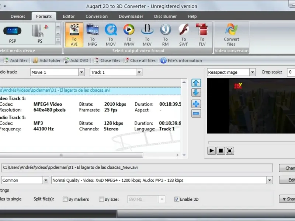This screenshot has height=221, width=295.
Task: Open the Disc Burner tab
Action: pyautogui.click(x=165, y=17)
